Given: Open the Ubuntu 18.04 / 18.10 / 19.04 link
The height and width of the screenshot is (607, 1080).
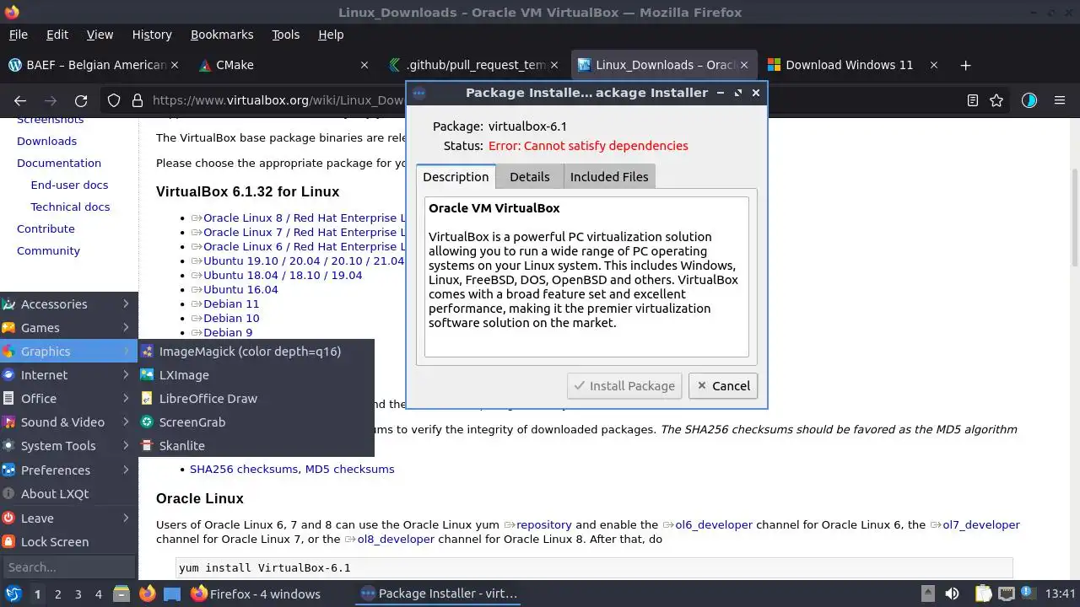Looking at the screenshot, I should click(283, 275).
